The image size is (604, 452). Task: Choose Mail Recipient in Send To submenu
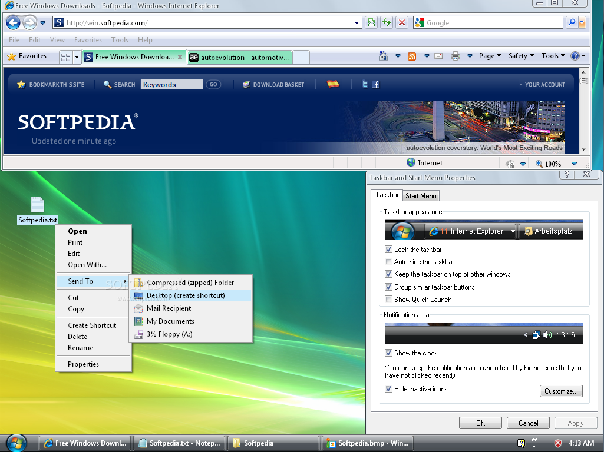[x=191, y=308]
